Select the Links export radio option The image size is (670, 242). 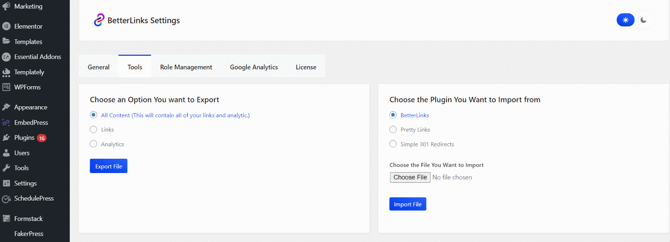93,130
